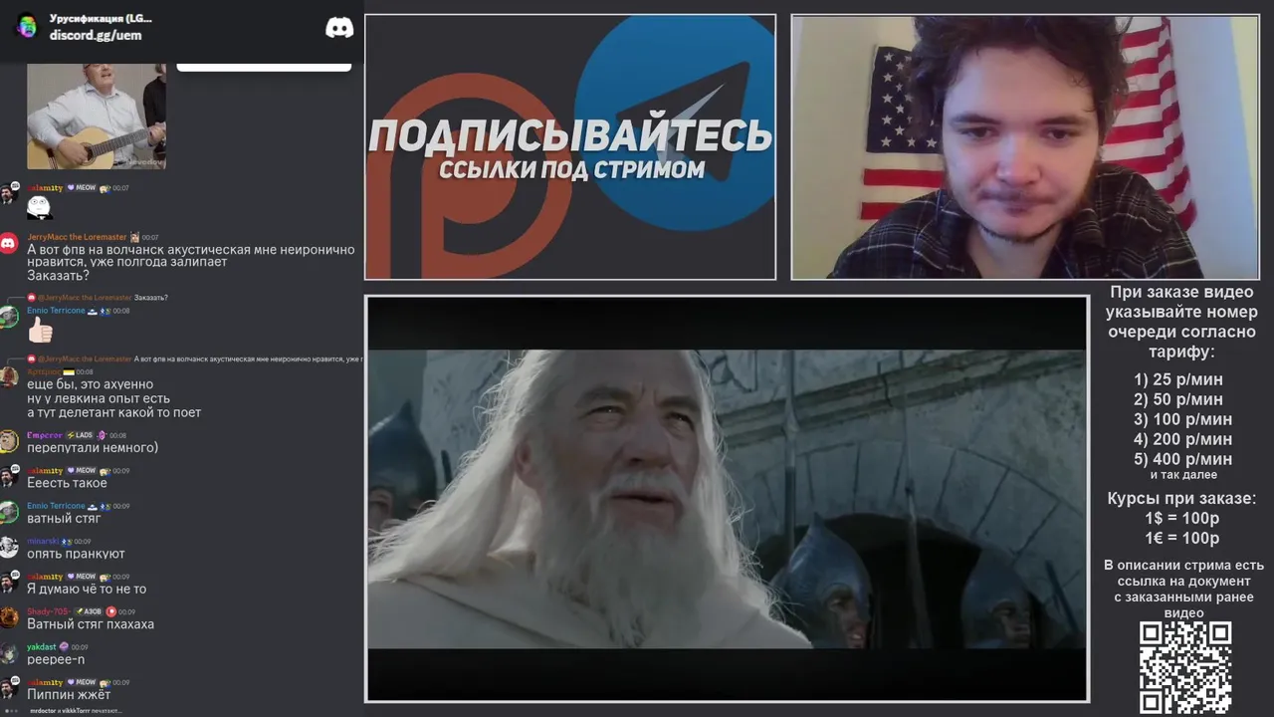Open the Урусификация server avatar icon
Viewport: 1274px width, 717px height.
pyautogui.click(x=27, y=27)
